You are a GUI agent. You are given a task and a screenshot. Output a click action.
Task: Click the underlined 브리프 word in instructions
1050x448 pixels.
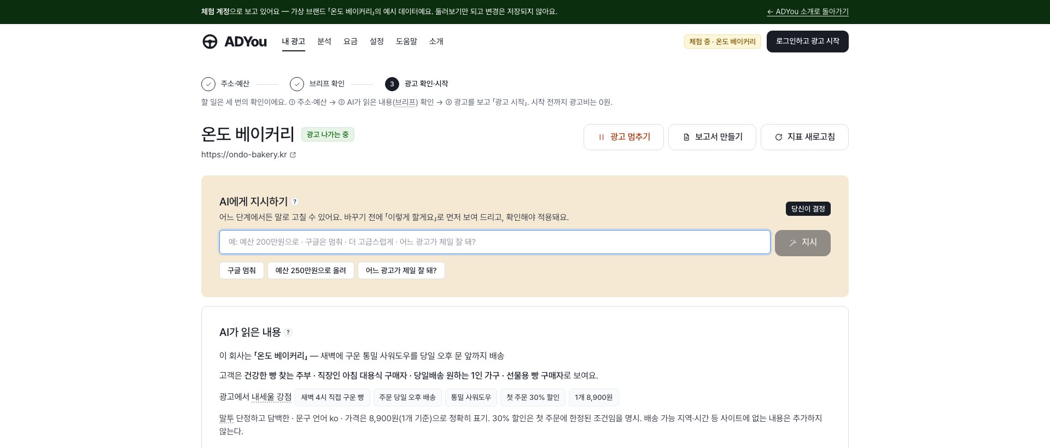(405, 102)
